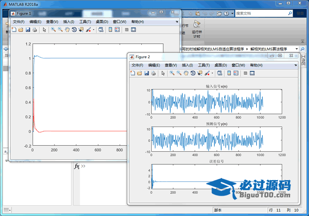Screen dimensions: 309x216
Task: Hide Plot Tools icon in Figure 2
Action: click(245, 73)
